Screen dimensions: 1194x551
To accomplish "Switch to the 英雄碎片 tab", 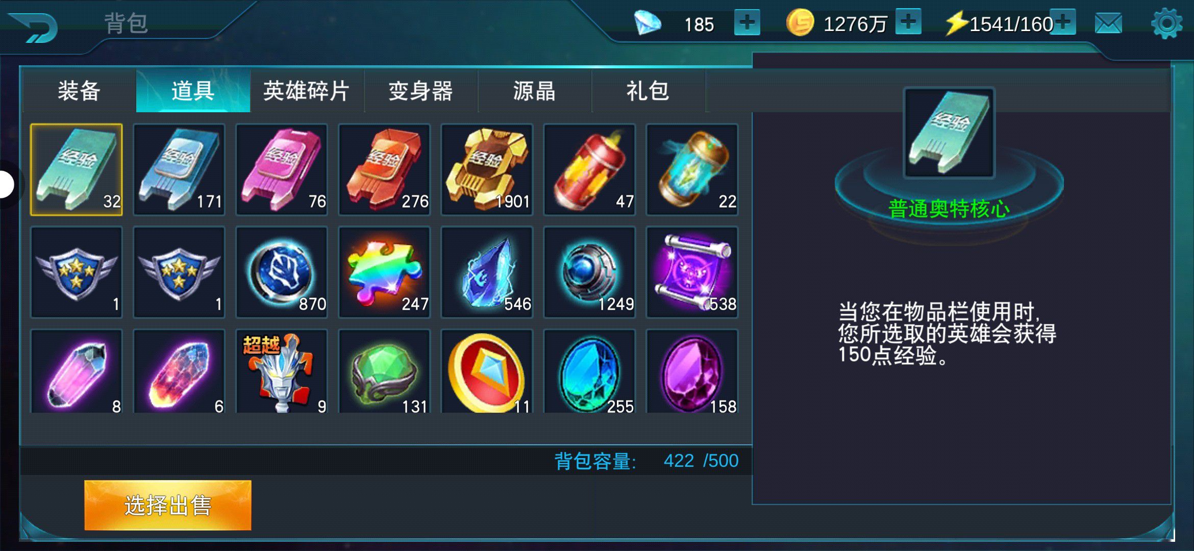I will 307,91.
